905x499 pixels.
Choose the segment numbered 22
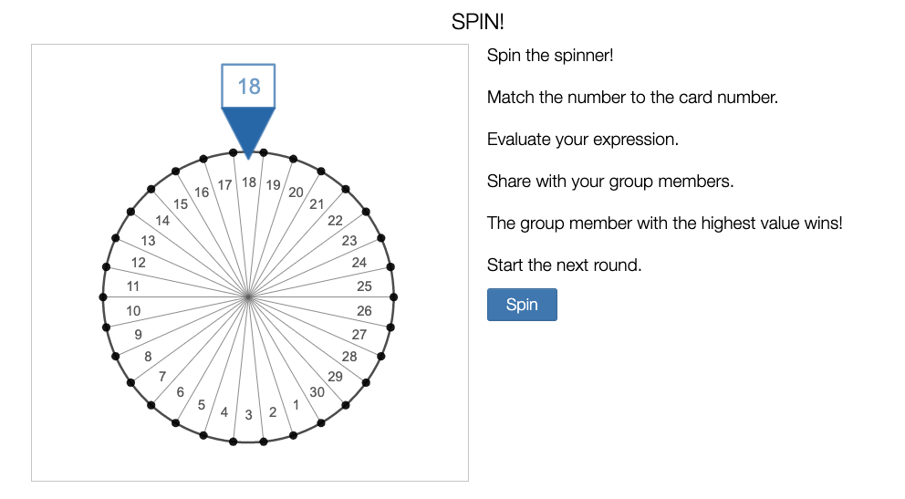pos(335,221)
